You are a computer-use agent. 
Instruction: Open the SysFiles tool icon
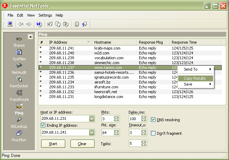point(19,52)
